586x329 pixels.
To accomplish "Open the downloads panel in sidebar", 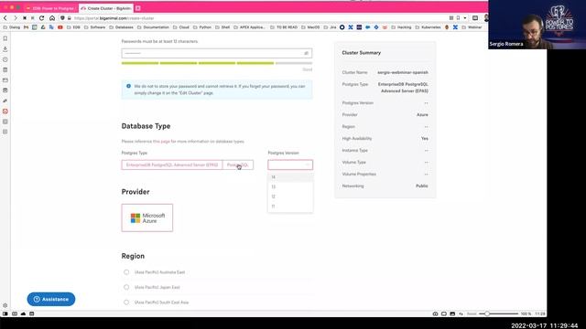I will point(5,48).
